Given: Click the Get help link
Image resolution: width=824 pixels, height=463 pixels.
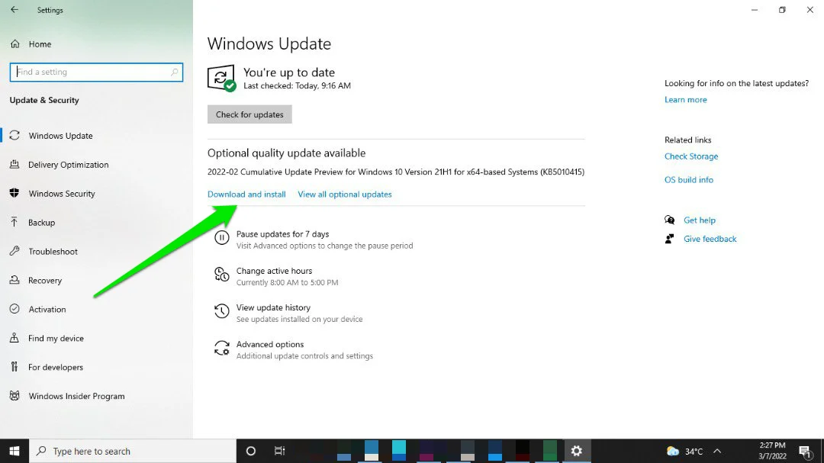Looking at the screenshot, I should pyautogui.click(x=700, y=220).
